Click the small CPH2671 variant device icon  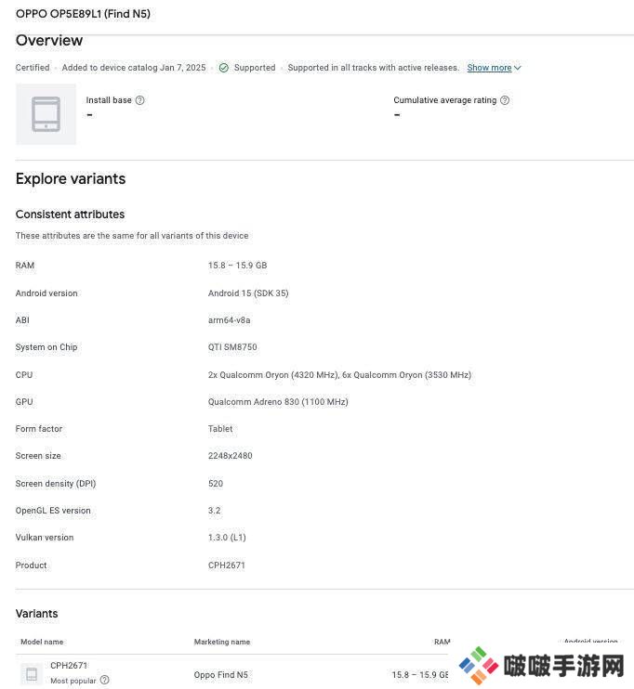[x=32, y=673]
